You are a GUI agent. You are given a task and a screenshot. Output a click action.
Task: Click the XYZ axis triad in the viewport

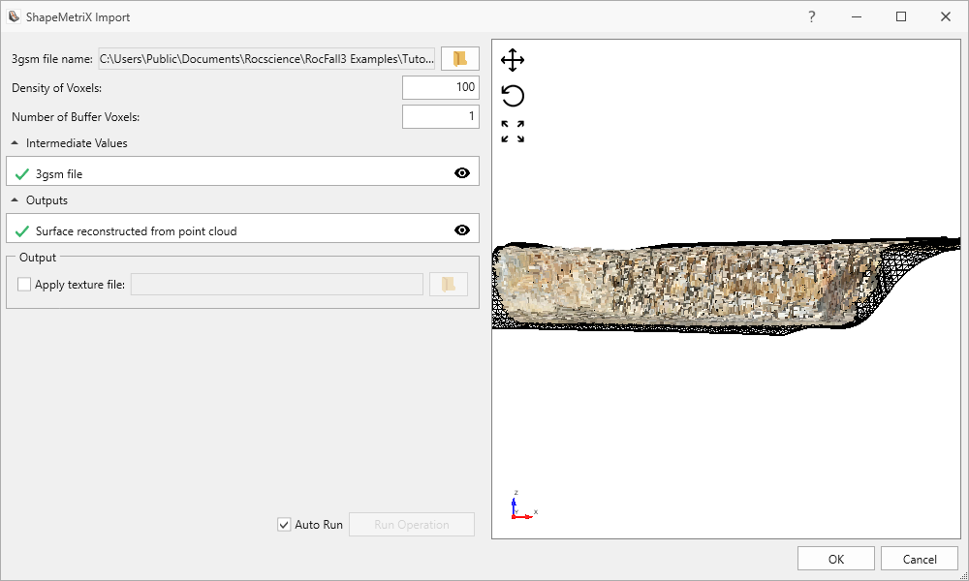(x=523, y=505)
